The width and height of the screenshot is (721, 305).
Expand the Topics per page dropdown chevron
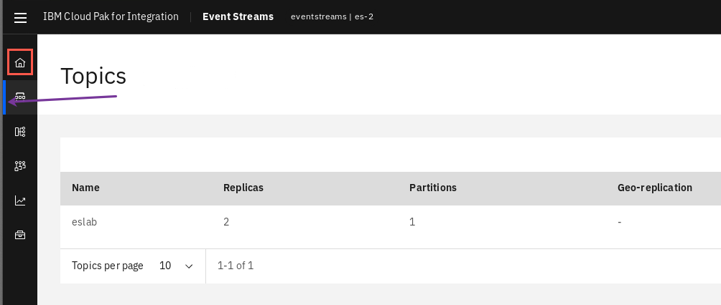(189, 266)
